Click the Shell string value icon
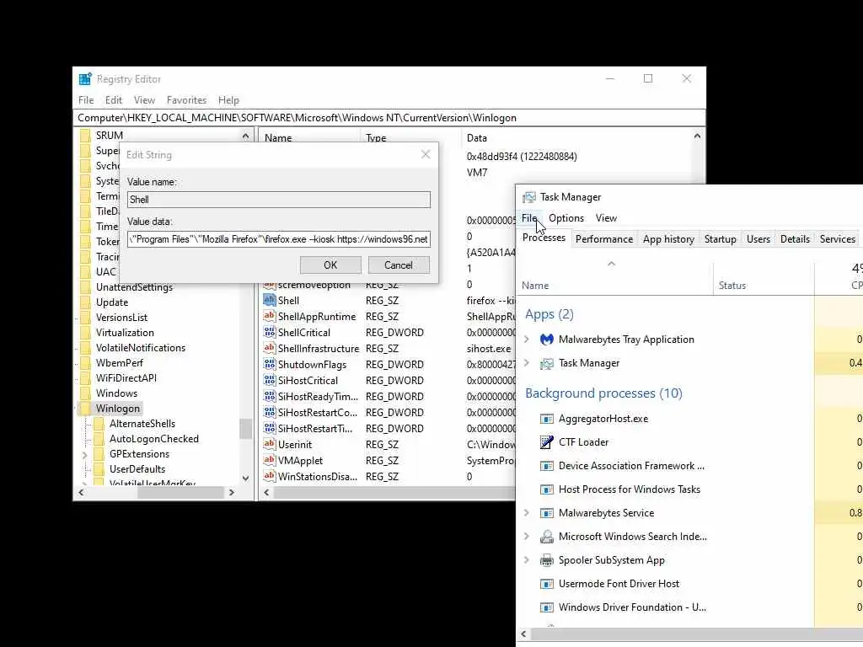Image resolution: width=863 pixels, height=647 pixels. [x=269, y=301]
